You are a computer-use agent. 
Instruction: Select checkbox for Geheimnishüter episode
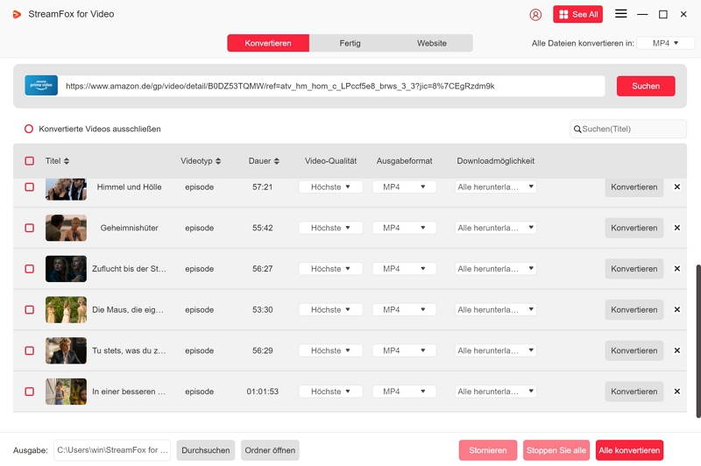(x=29, y=228)
